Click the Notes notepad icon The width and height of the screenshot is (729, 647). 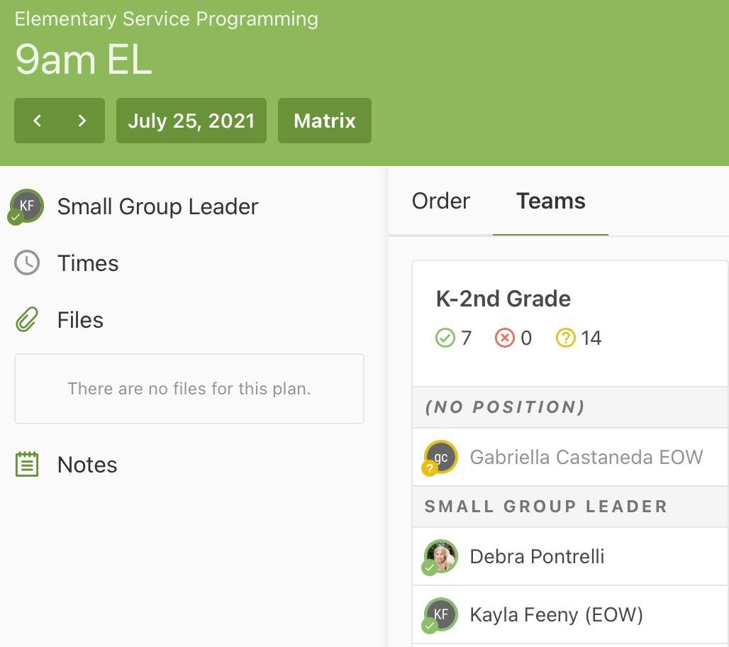click(27, 465)
